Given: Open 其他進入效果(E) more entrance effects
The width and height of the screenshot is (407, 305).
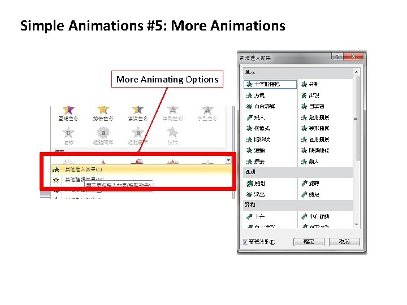Looking at the screenshot, I should 141,169.
